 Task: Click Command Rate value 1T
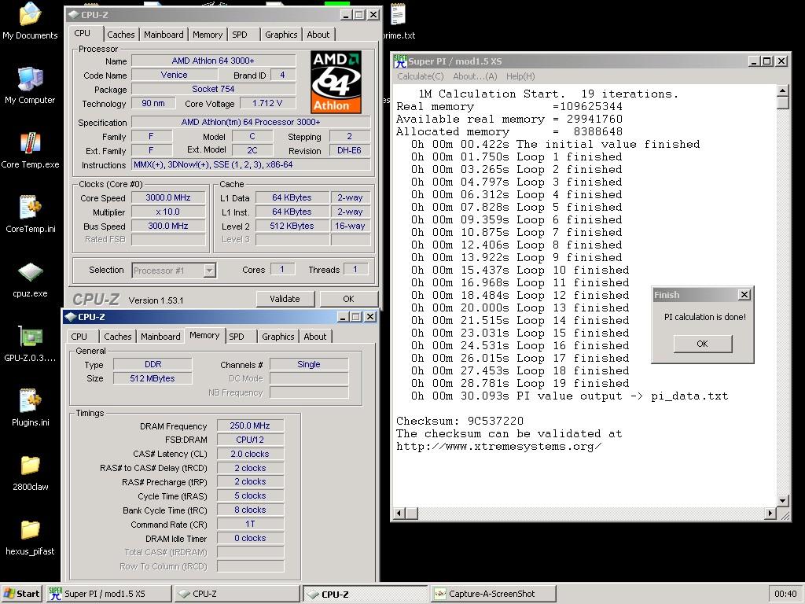pos(250,524)
